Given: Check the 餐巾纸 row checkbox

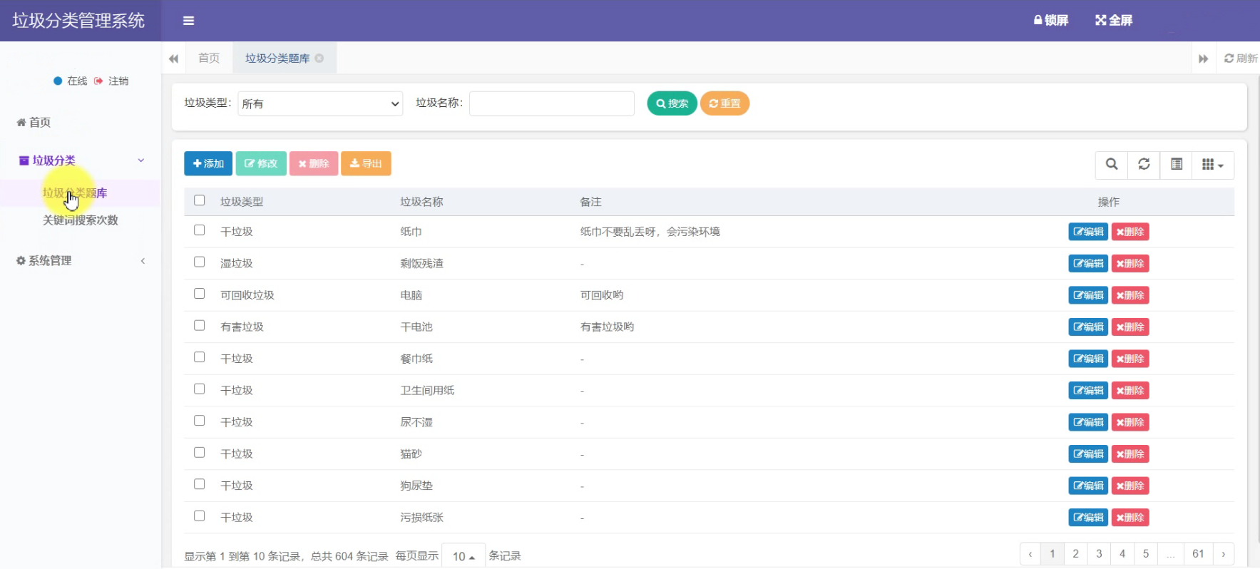Looking at the screenshot, I should pyautogui.click(x=200, y=357).
